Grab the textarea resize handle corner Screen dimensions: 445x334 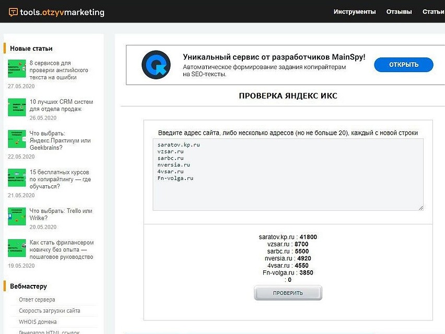click(x=420, y=208)
